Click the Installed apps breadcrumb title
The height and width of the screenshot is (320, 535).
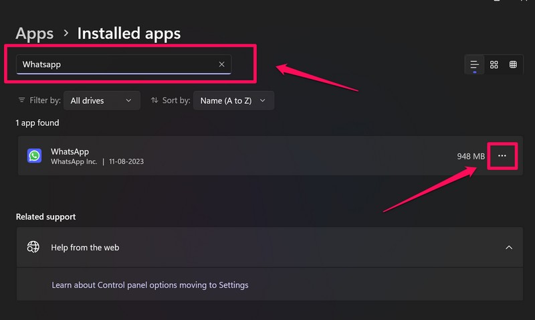click(x=129, y=33)
